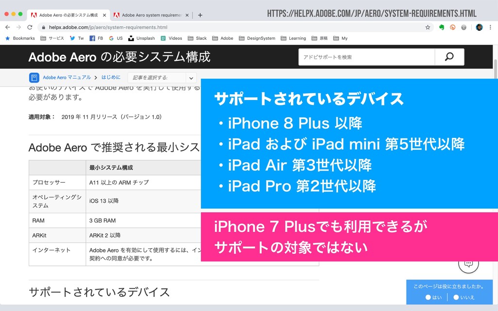Screen dimensions: 498x311
Task: Switch to Adobe Aero の必要システム構成 tab
Action: (68, 15)
